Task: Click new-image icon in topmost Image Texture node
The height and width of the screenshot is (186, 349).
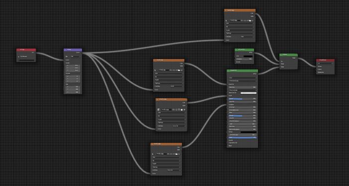Action: point(247,21)
